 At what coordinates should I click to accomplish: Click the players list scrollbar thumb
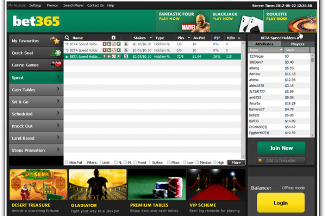click(312, 60)
